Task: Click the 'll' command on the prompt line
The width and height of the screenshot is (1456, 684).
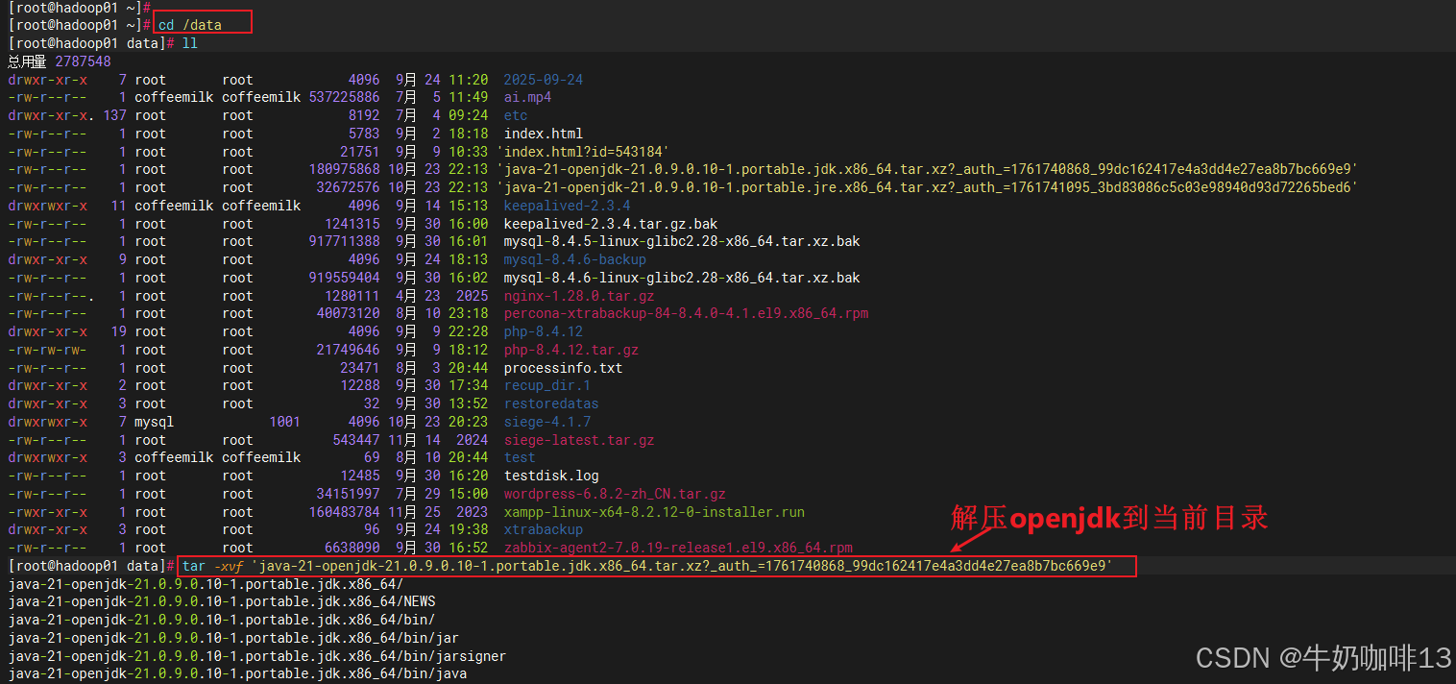Action: (189, 43)
